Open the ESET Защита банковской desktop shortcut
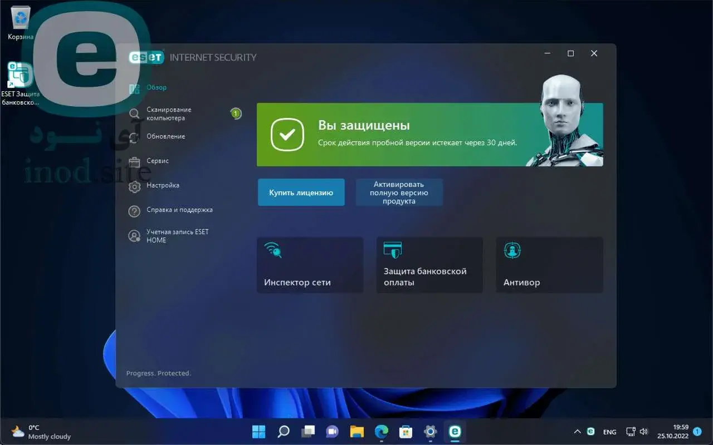 coord(20,83)
